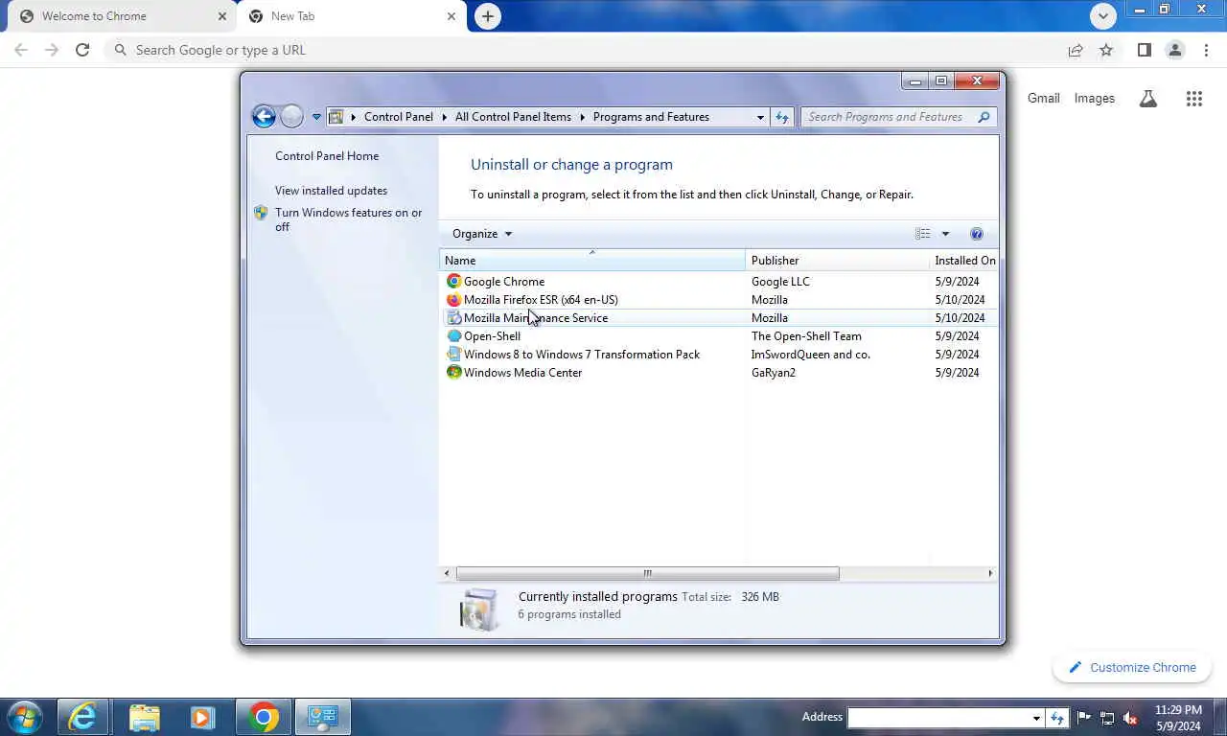Open the Chrome profile avatar icon
The width and height of the screenshot is (1227, 736).
click(x=1174, y=50)
